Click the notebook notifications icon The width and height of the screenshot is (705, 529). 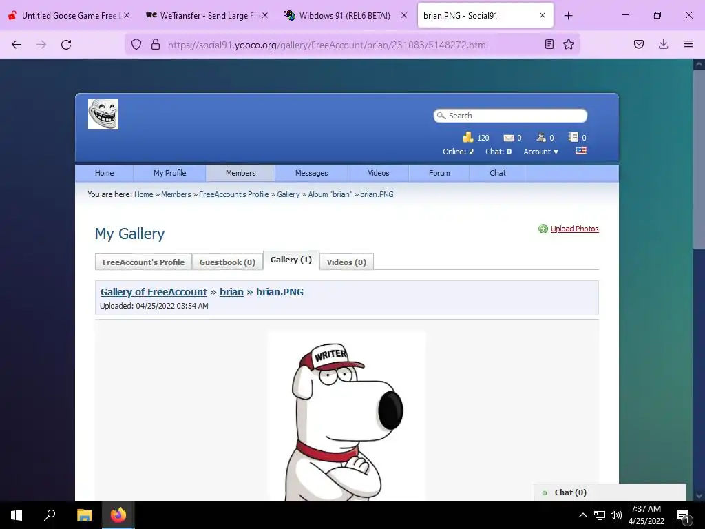click(x=574, y=137)
